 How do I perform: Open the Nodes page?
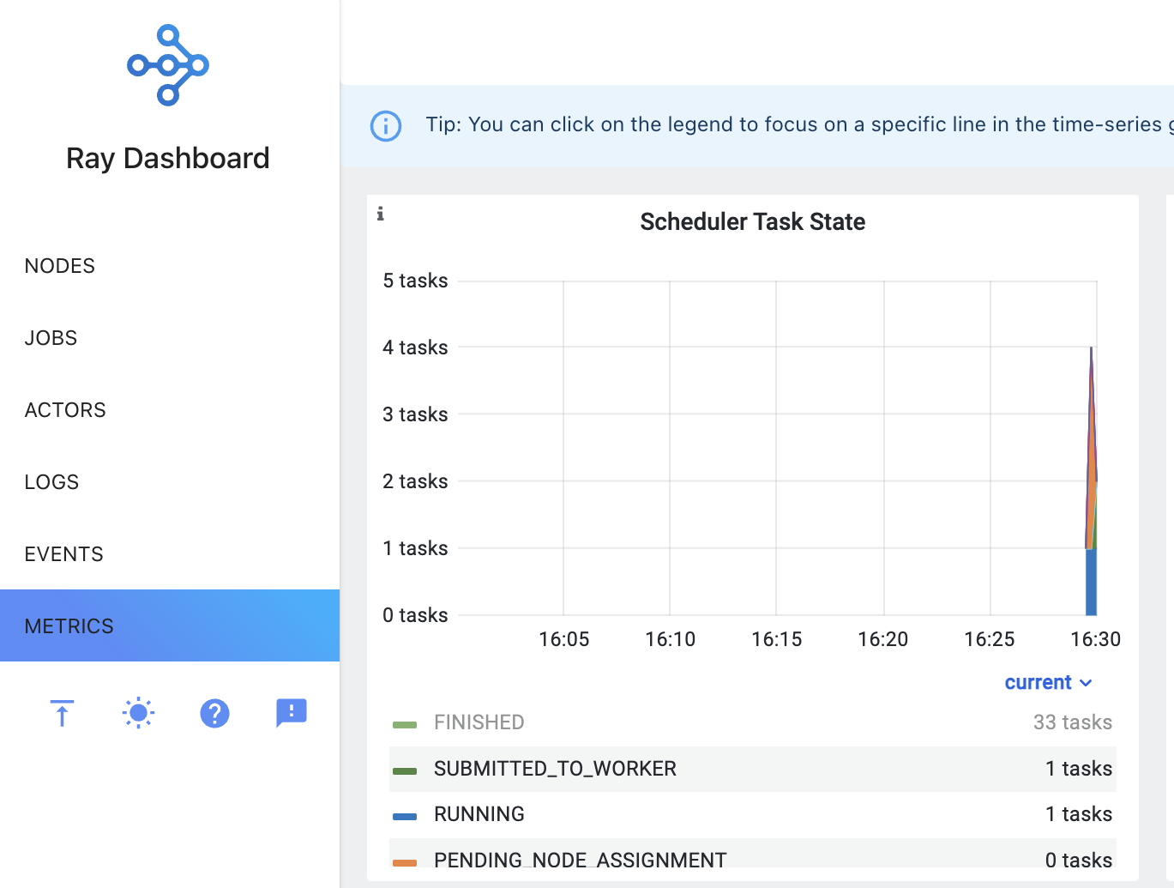pos(60,266)
